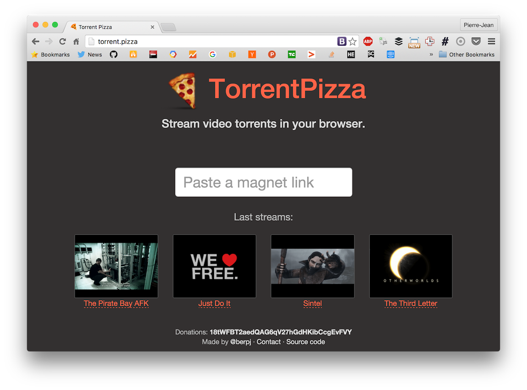Reload the torrent.pizza page
This screenshot has height=390, width=527.
(62, 41)
